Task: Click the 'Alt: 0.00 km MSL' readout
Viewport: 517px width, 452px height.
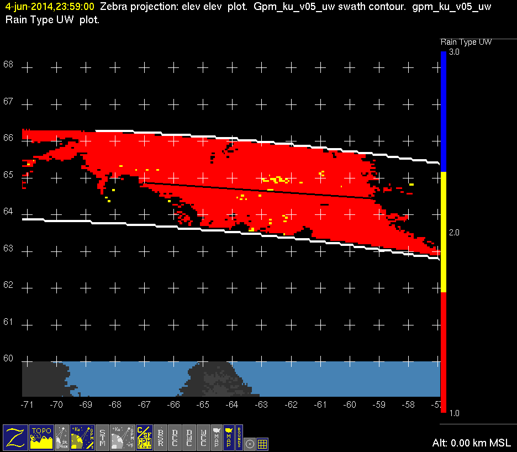Action: click(x=471, y=443)
